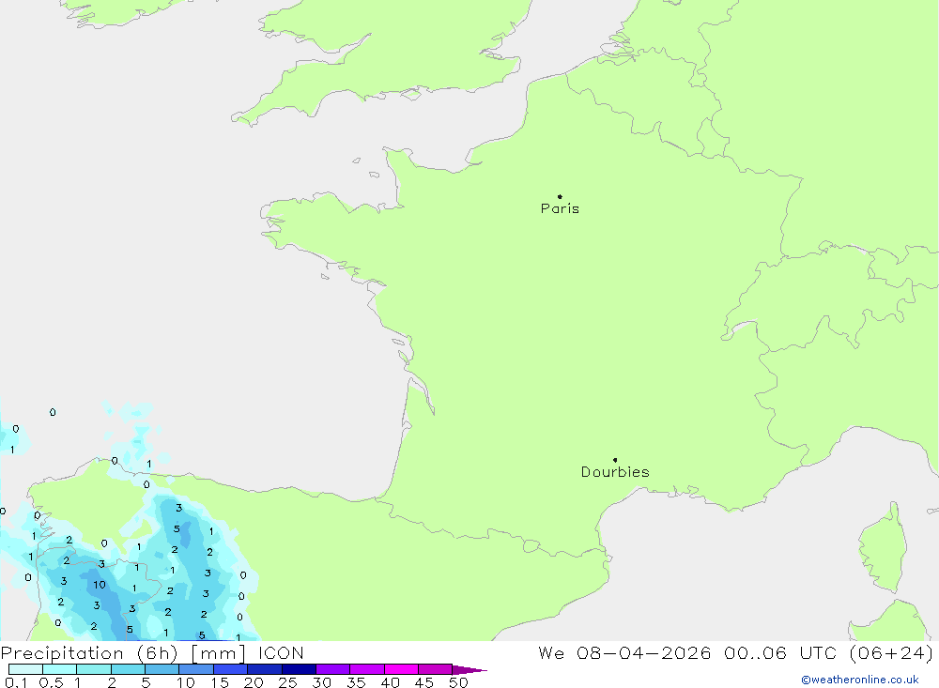The height and width of the screenshot is (688, 939).
Task: Pick the 35–40 mm legend color swatch
Action: [x=367, y=669]
